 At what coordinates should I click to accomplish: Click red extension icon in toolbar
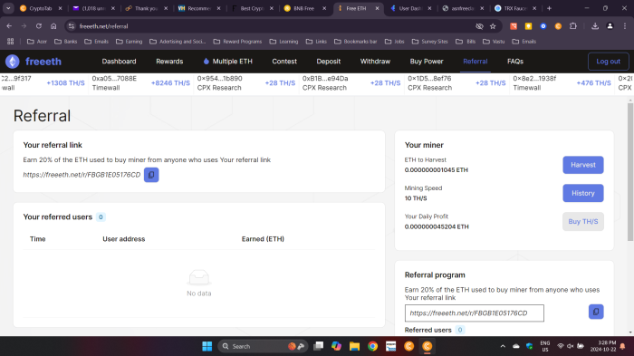point(514,26)
